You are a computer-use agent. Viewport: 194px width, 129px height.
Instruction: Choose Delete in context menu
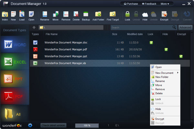[x=165, y=93]
